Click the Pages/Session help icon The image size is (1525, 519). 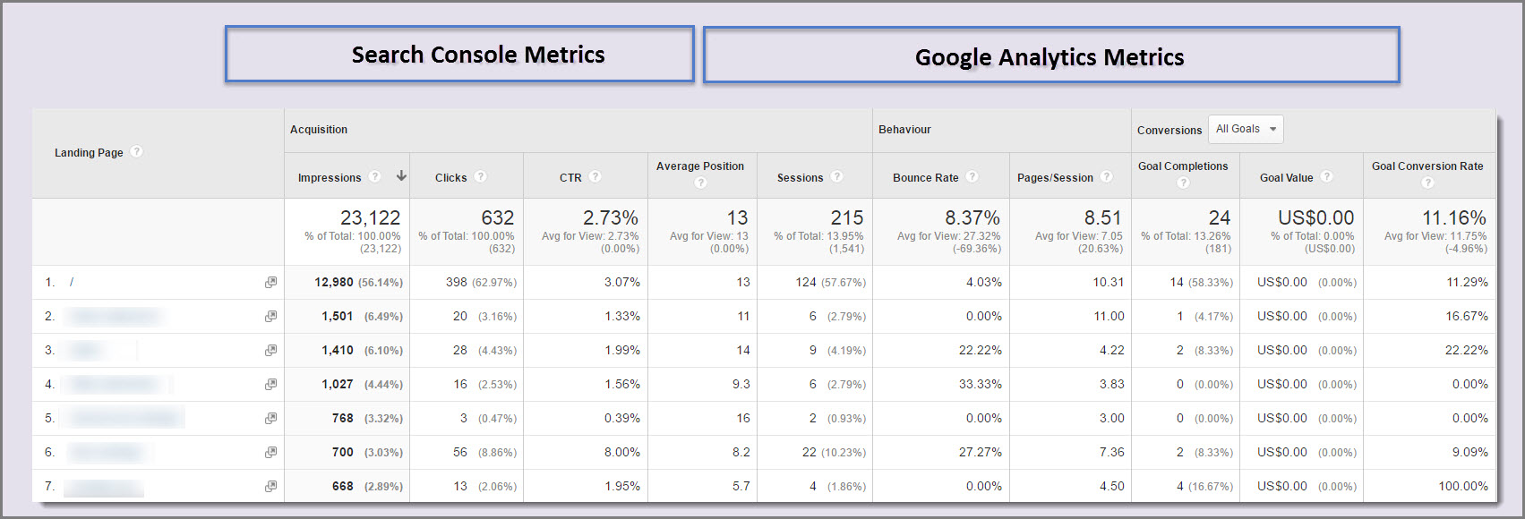click(1107, 177)
